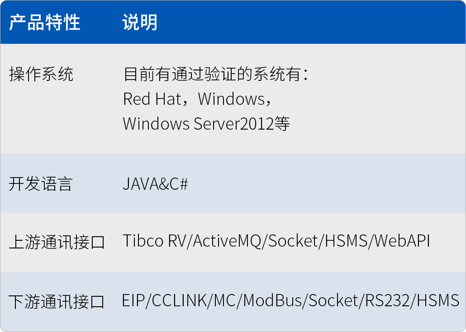This screenshot has width=466, height=332.
Task: Click Windows after Red Hat
Action: (231, 99)
